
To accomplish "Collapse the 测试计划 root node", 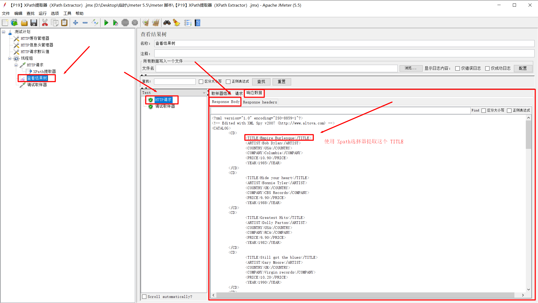I will (3, 32).
